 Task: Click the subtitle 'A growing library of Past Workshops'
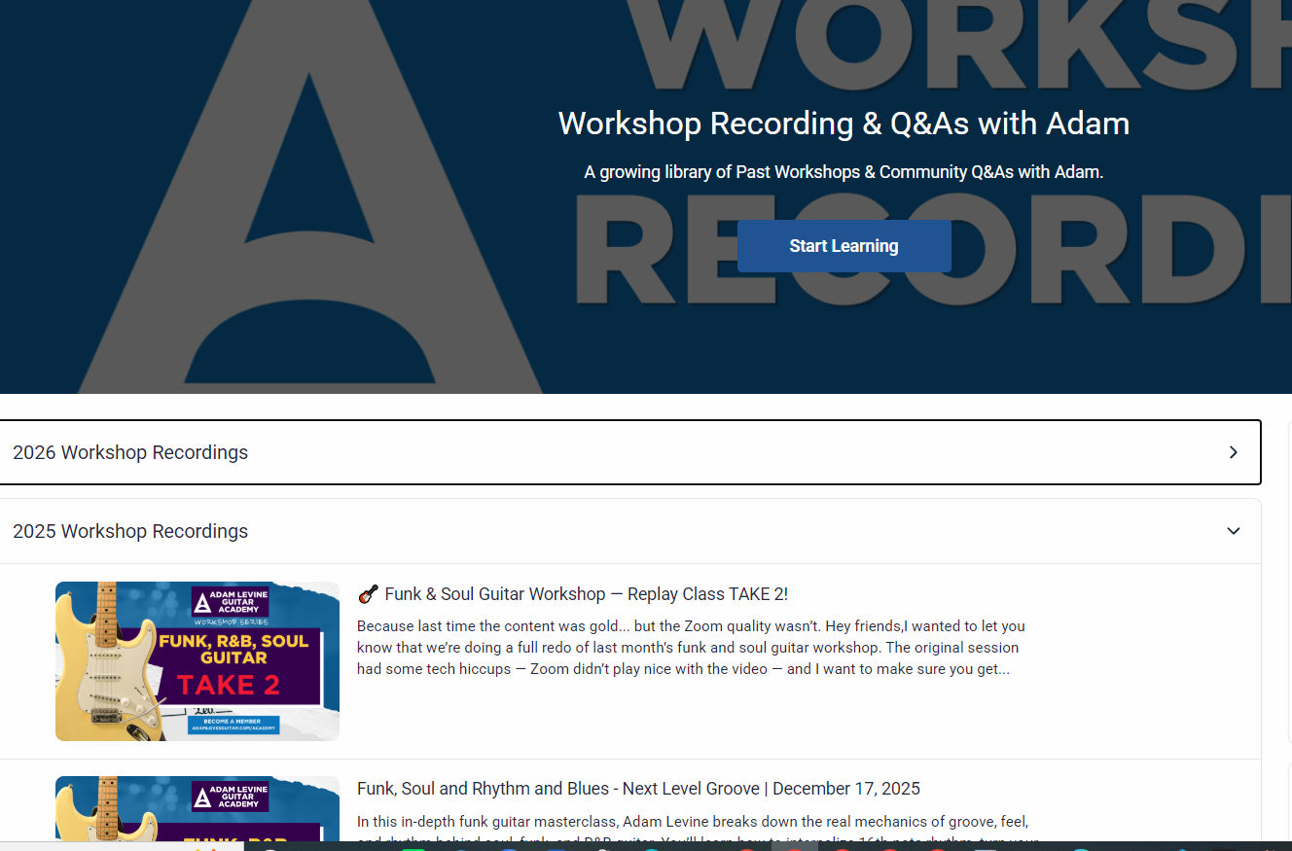click(x=843, y=172)
